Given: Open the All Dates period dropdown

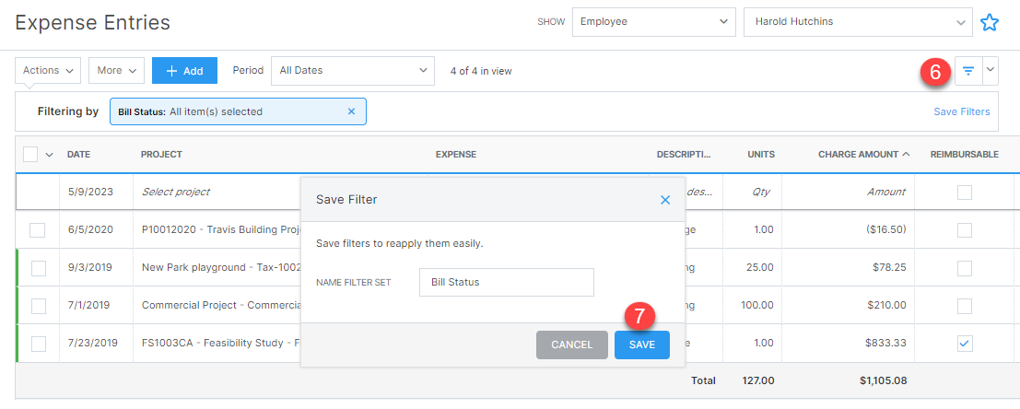Looking at the screenshot, I should point(353,70).
